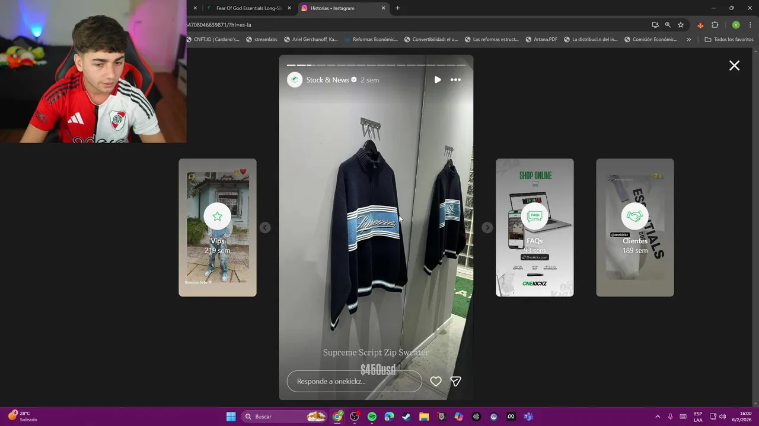Screen dimensions: 759x426
Task: Open Google Chrome from the taskbar
Action: click(x=337, y=417)
